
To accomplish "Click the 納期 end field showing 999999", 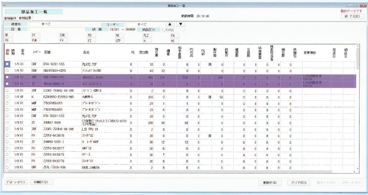I will coord(130,29).
